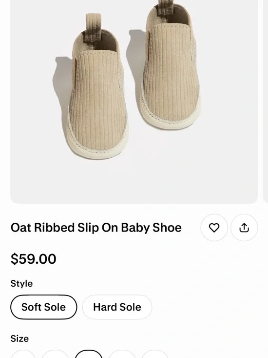Click the Style section label
Image resolution: width=268 pixels, height=358 pixels.
click(x=21, y=283)
